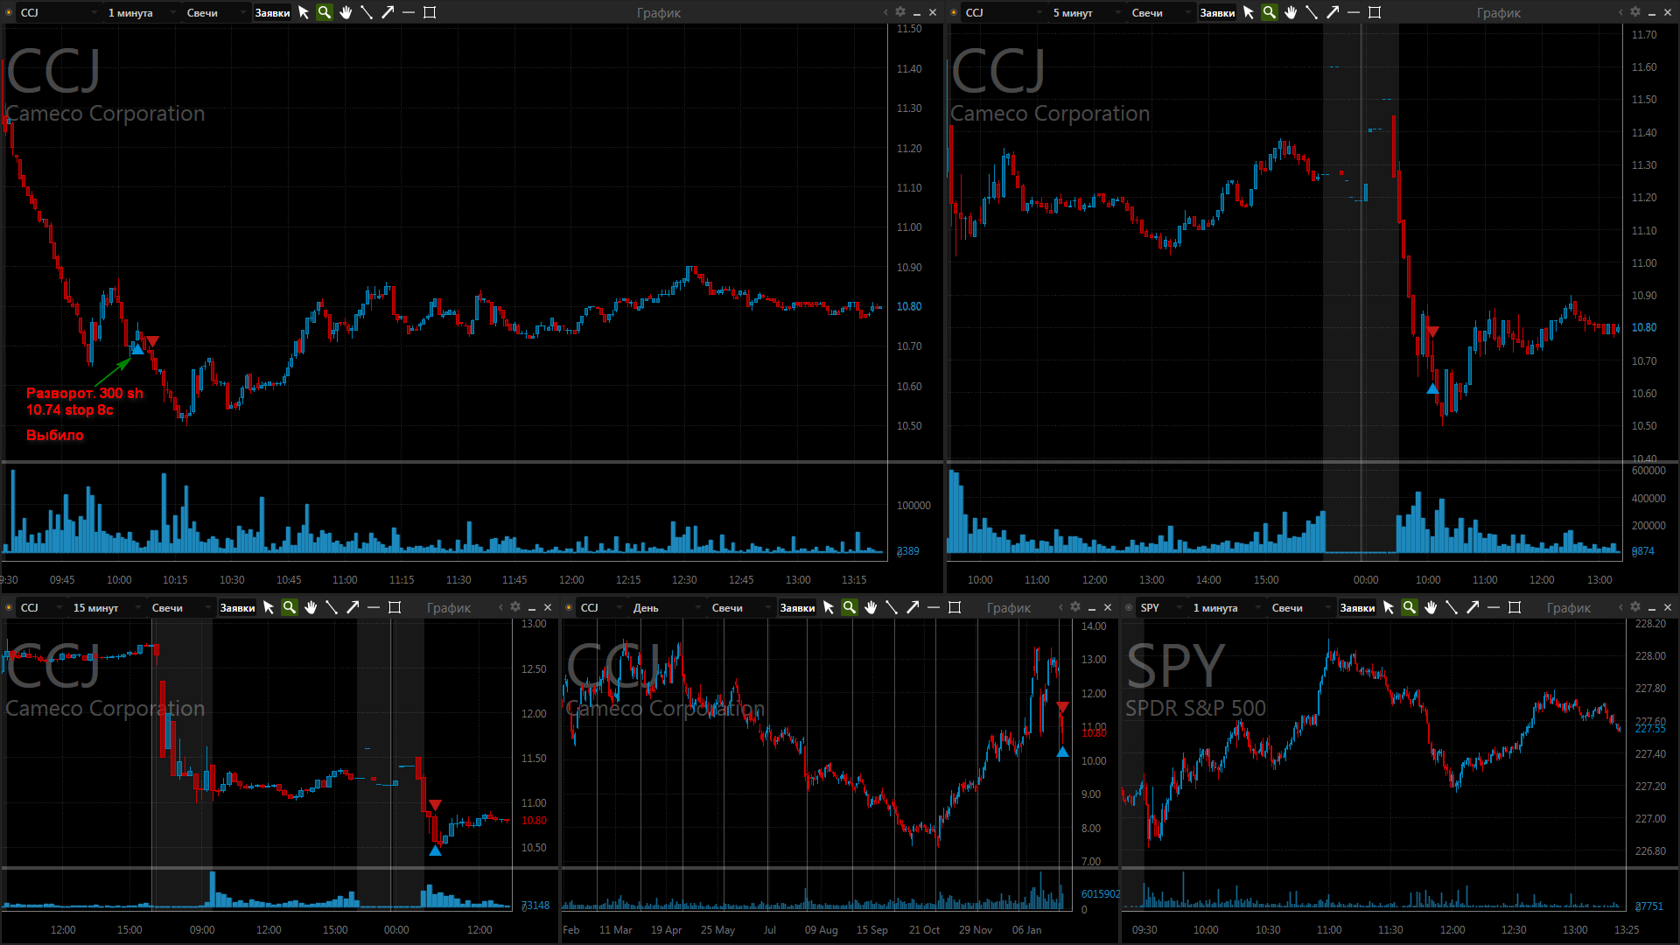
Task: Pick the arrow drawing tool in 5-minute CCJ chart
Action: coord(1333,12)
